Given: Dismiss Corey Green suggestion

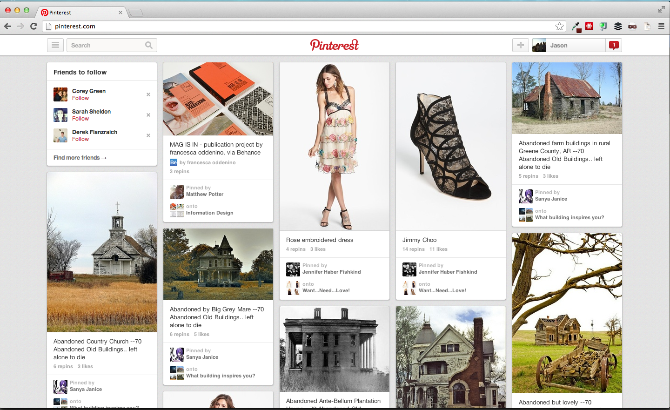Looking at the screenshot, I should 148,94.
